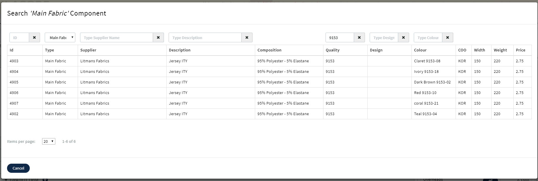Clear the ID filter field
538x181 pixels.
pyautogui.click(x=34, y=38)
